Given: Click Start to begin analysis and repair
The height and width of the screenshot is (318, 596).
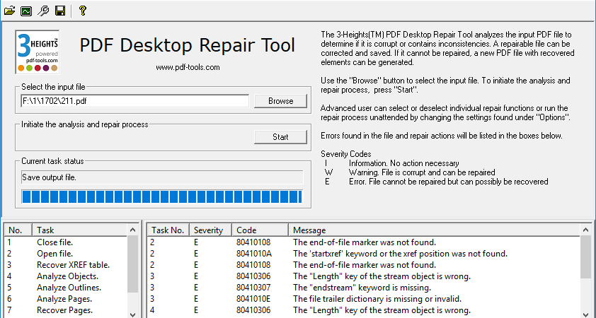Looking at the screenshot, I should [x=280, y=137].
